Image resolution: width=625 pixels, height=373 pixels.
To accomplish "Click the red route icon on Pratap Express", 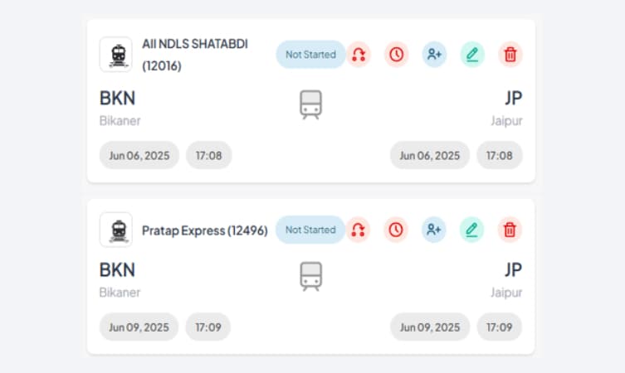I will 358,230.
